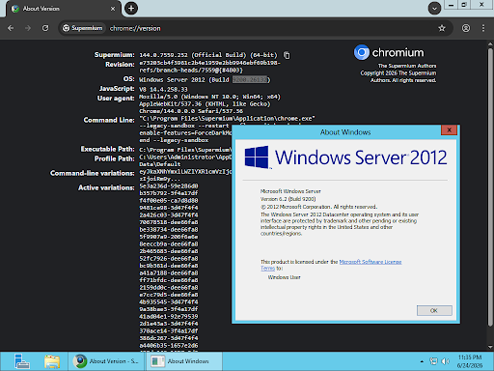Open the profile avatar menu

(x=466, y=28)
